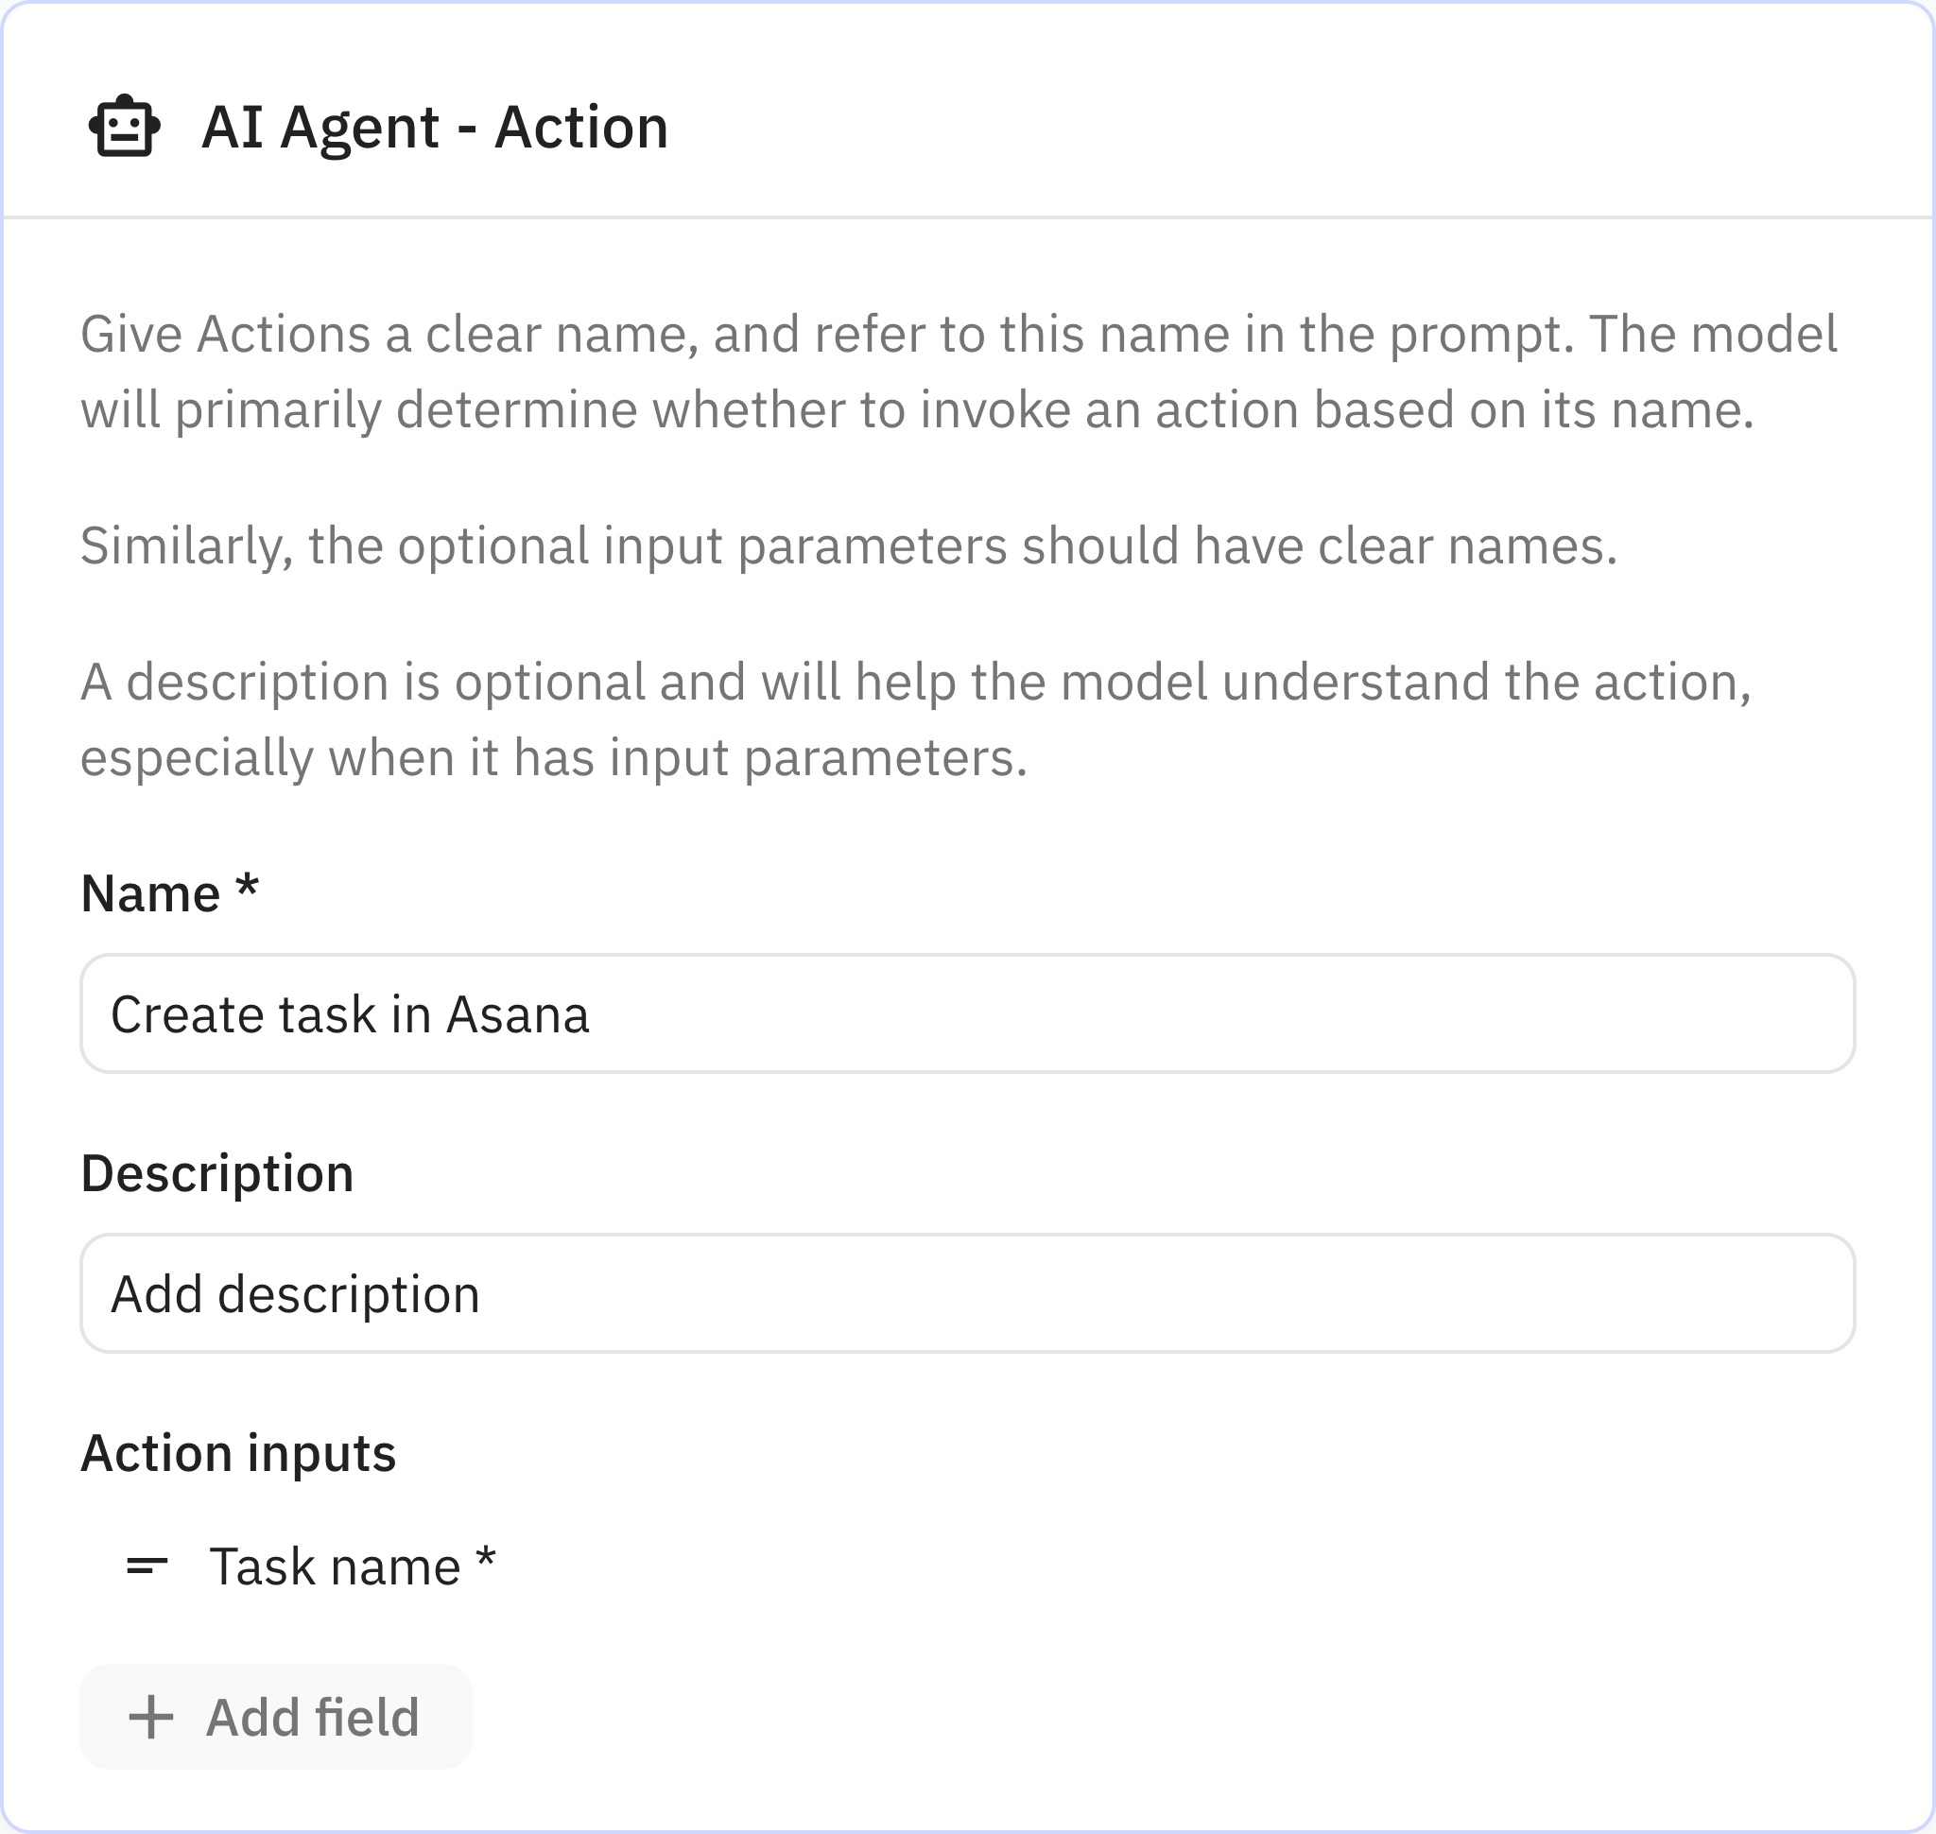Screen dimensions: 1936x1834
Task: Select the robot head icon in the header
Action: point(124,127)
